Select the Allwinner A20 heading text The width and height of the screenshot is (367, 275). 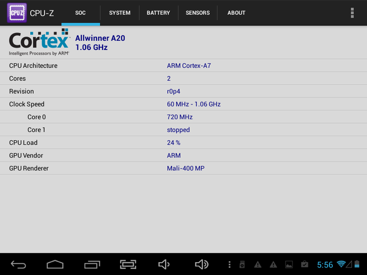100,38
